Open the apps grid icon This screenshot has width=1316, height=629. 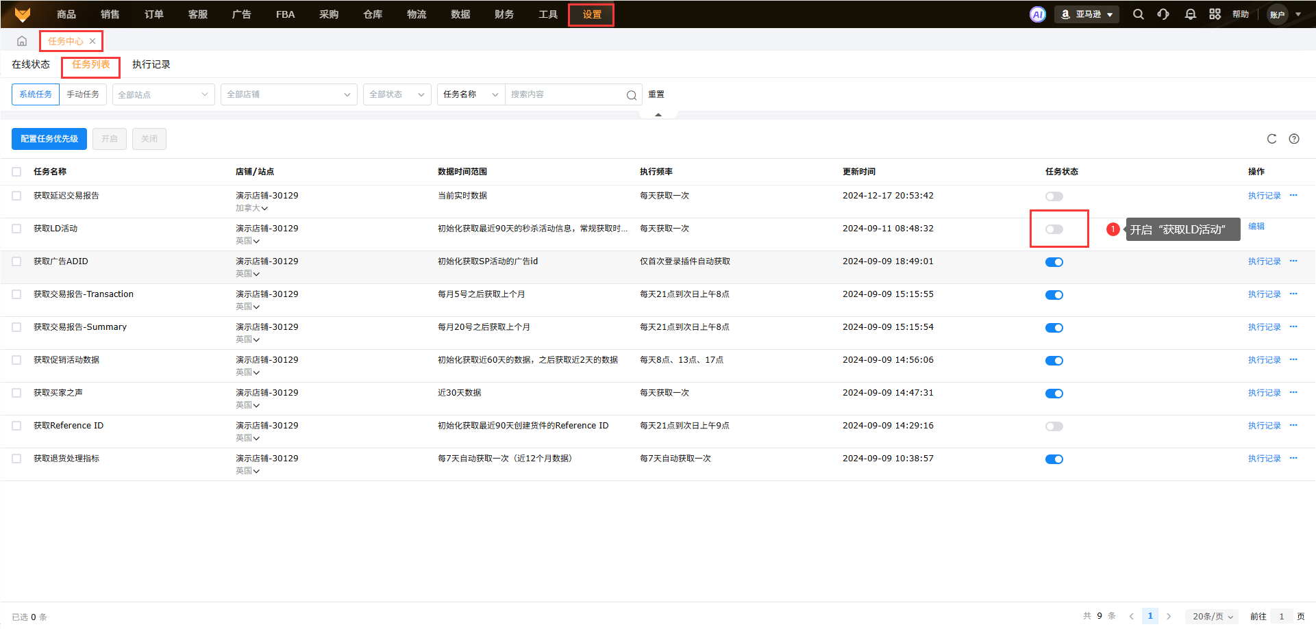(1215, 14)
